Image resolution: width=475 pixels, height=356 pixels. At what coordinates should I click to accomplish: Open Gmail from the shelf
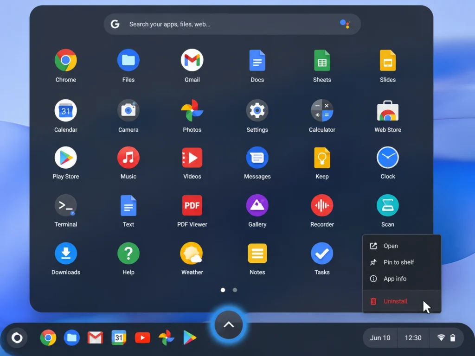pyautogui.click(x=95, y=337)
